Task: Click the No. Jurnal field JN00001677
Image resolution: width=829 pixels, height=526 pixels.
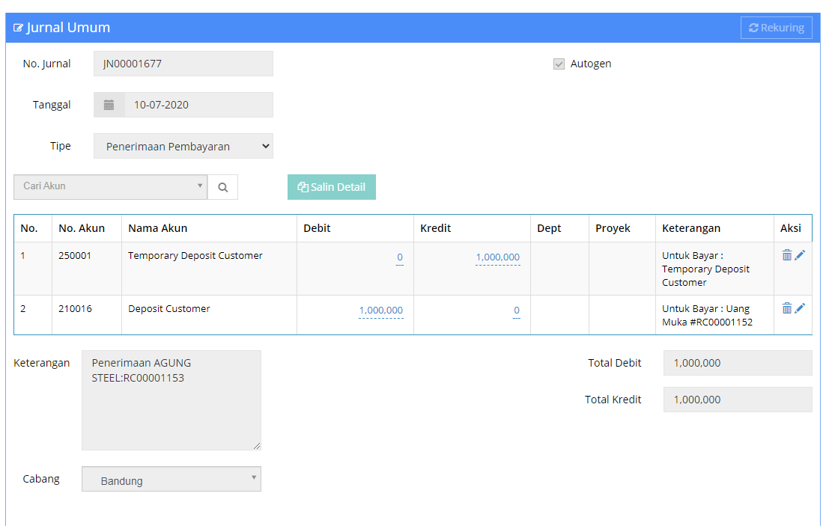Action: (x=183, y=64)
